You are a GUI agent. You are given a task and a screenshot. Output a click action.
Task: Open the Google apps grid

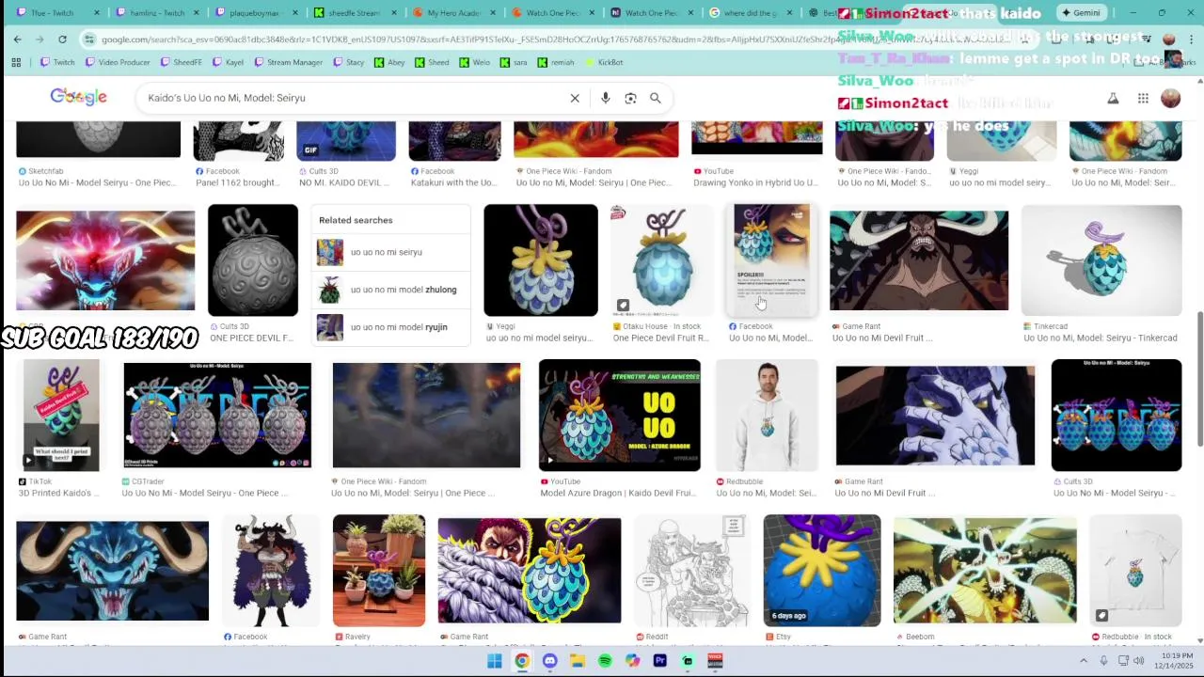[x=1143, y=98]
